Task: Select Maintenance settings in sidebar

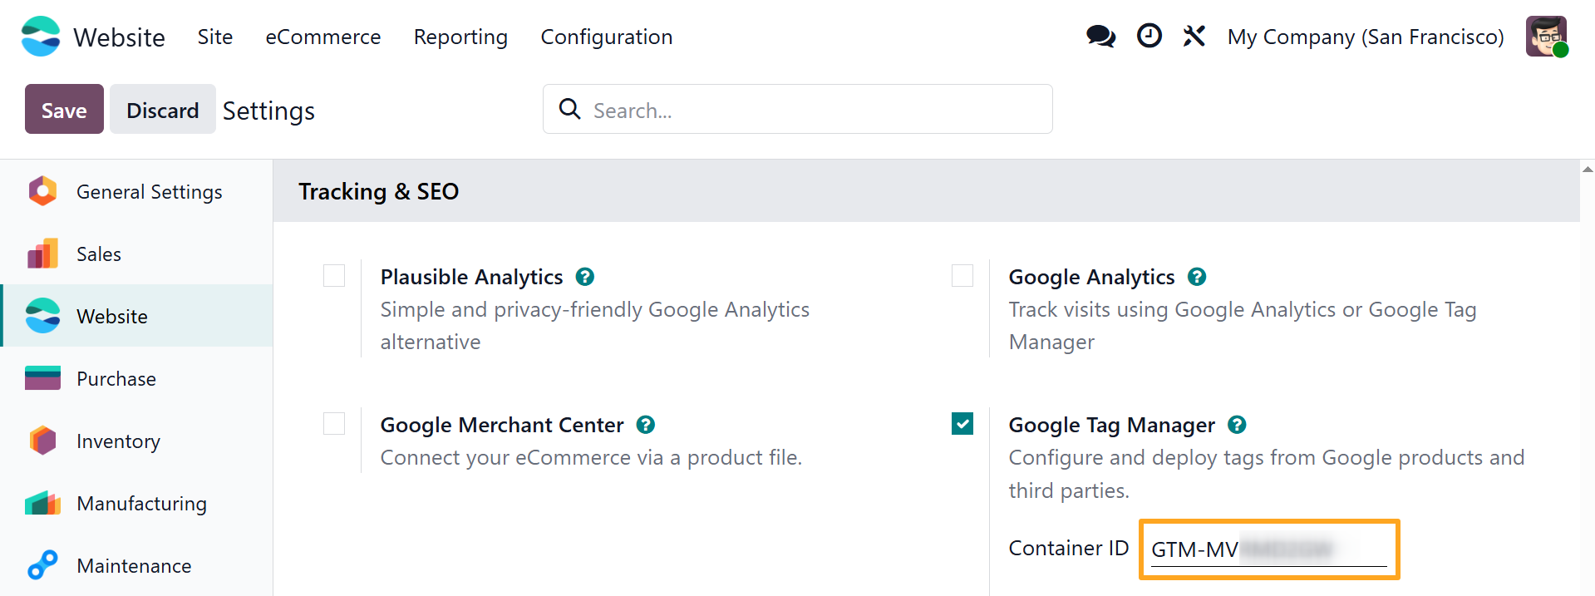Action: click(136, 565)
